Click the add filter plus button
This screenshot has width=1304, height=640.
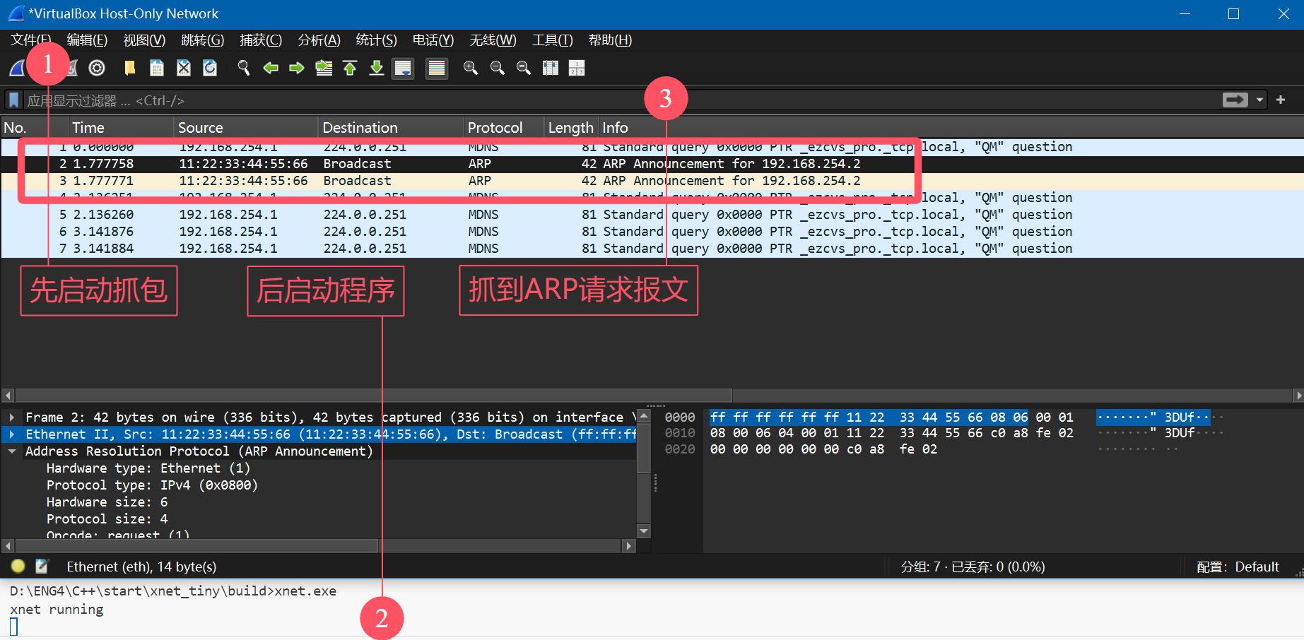(x=1281, y=100)
